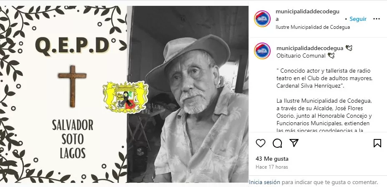Like the post with the heart icon

tap(260, 143)
